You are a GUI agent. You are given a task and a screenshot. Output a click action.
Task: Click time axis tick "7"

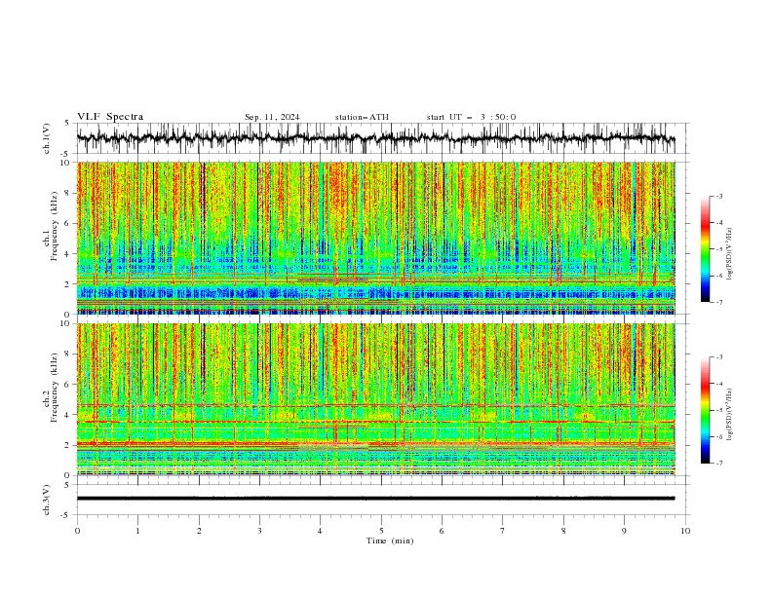pos(503,531)
